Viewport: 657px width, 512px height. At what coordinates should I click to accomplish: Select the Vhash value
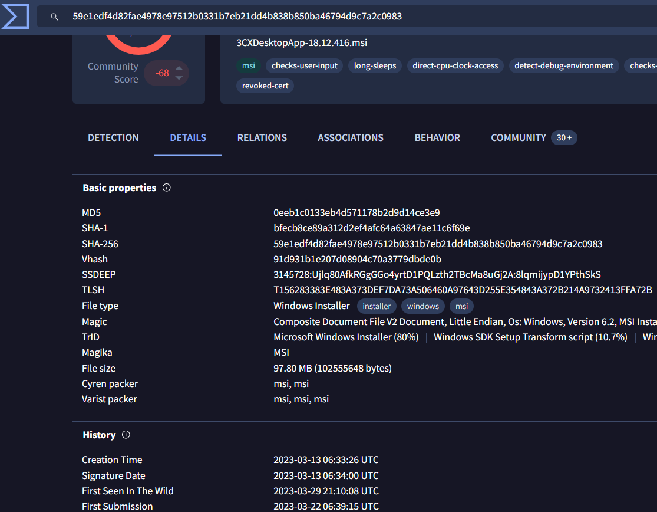pos(358,259)
